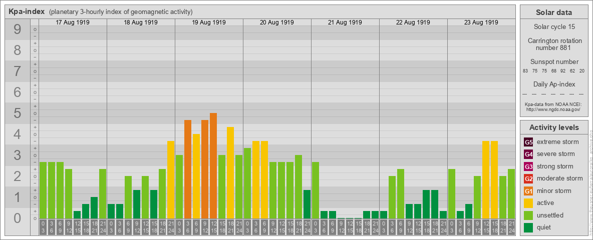Image resolution: width=593 pixels, height=240 pixels.
Task: Click the 19 Aug 18-21 yellow bar
Action: pyautogui.click(x=230, y=173)
